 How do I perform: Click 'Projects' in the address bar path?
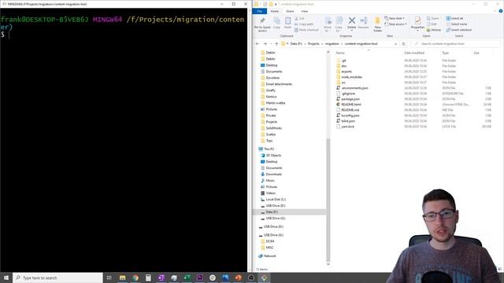pyautogui.click(x=313, y=44)
